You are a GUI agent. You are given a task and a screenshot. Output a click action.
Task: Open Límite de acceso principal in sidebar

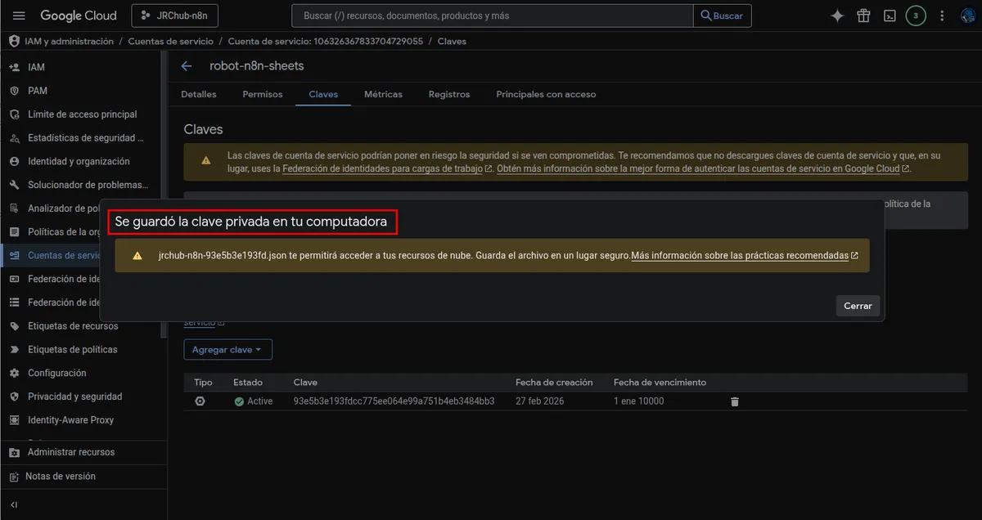[82, 114]
